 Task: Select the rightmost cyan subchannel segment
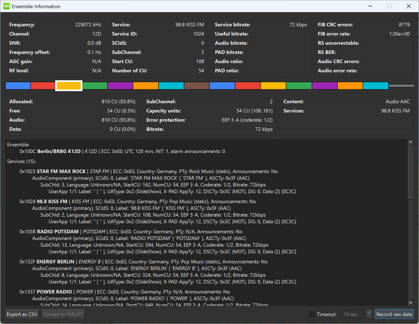[376, 86]
